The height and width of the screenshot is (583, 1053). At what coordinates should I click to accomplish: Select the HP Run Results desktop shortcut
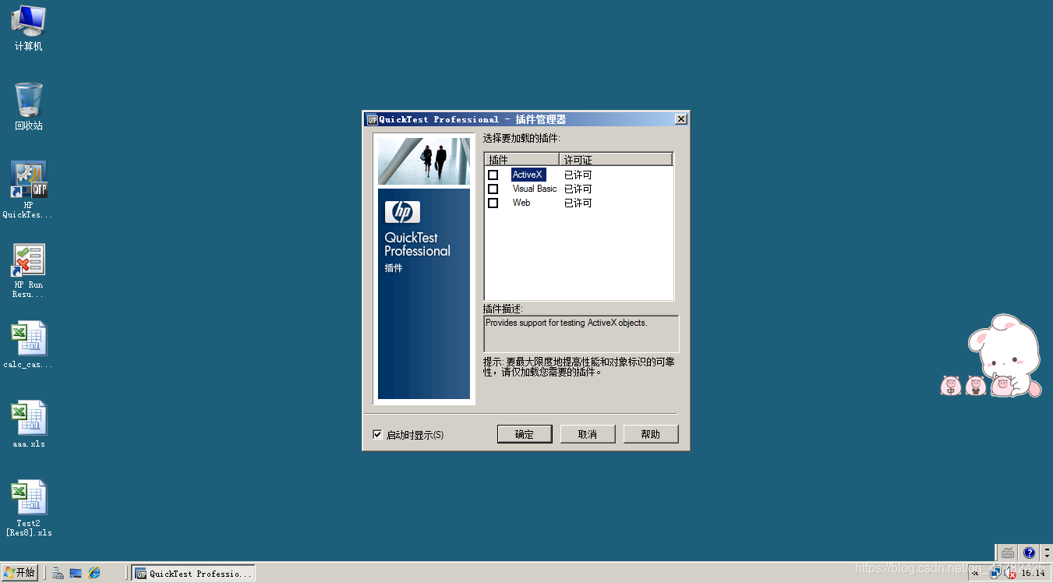28,271
